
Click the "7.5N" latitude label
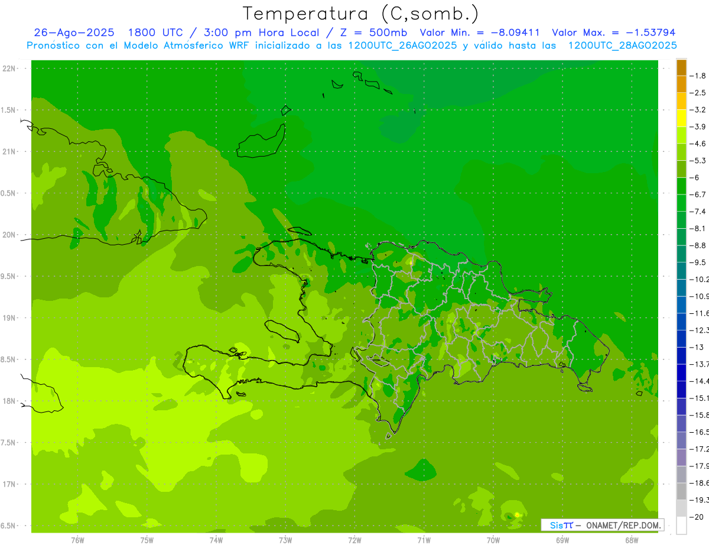point(9,442)
